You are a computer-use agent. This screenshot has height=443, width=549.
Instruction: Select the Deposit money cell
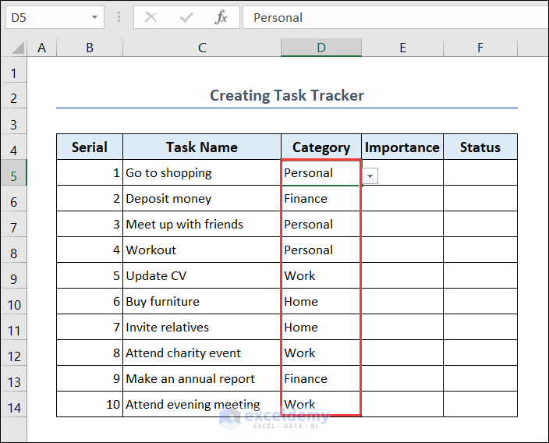pos(202,198)
